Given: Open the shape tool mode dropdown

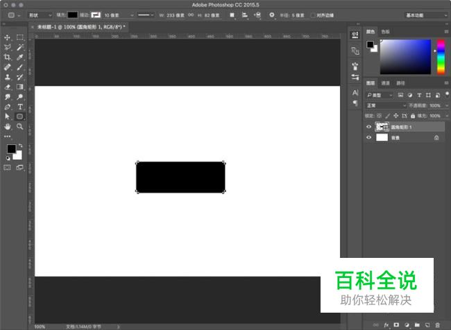Looking at the screenshot, I should pos(40,15).
